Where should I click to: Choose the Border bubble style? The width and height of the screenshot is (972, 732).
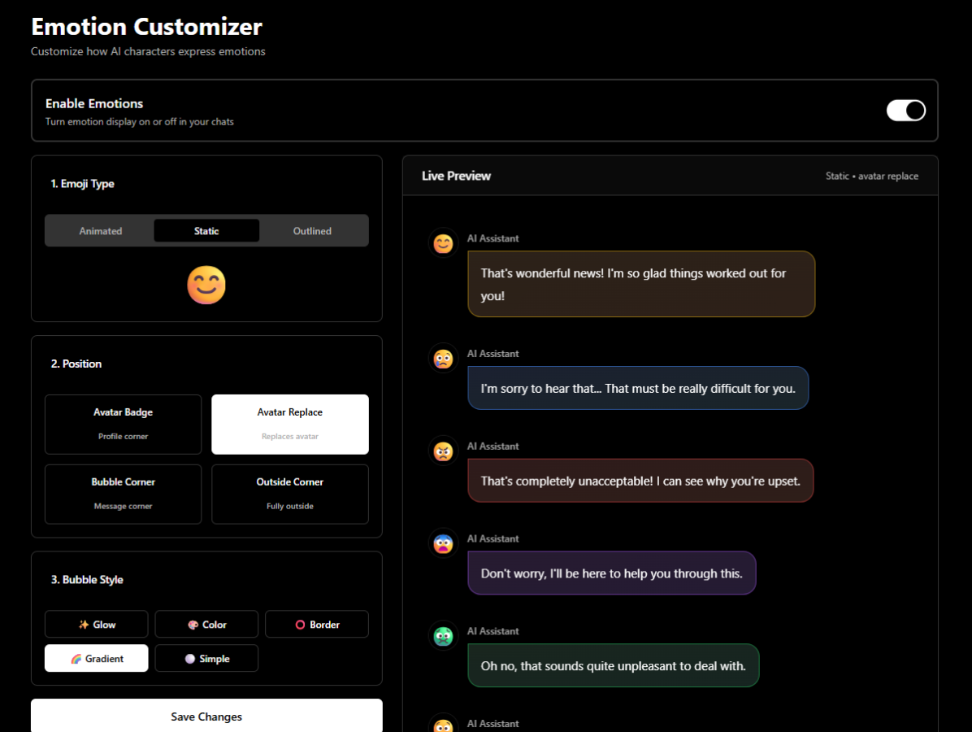tap(317, 625)
